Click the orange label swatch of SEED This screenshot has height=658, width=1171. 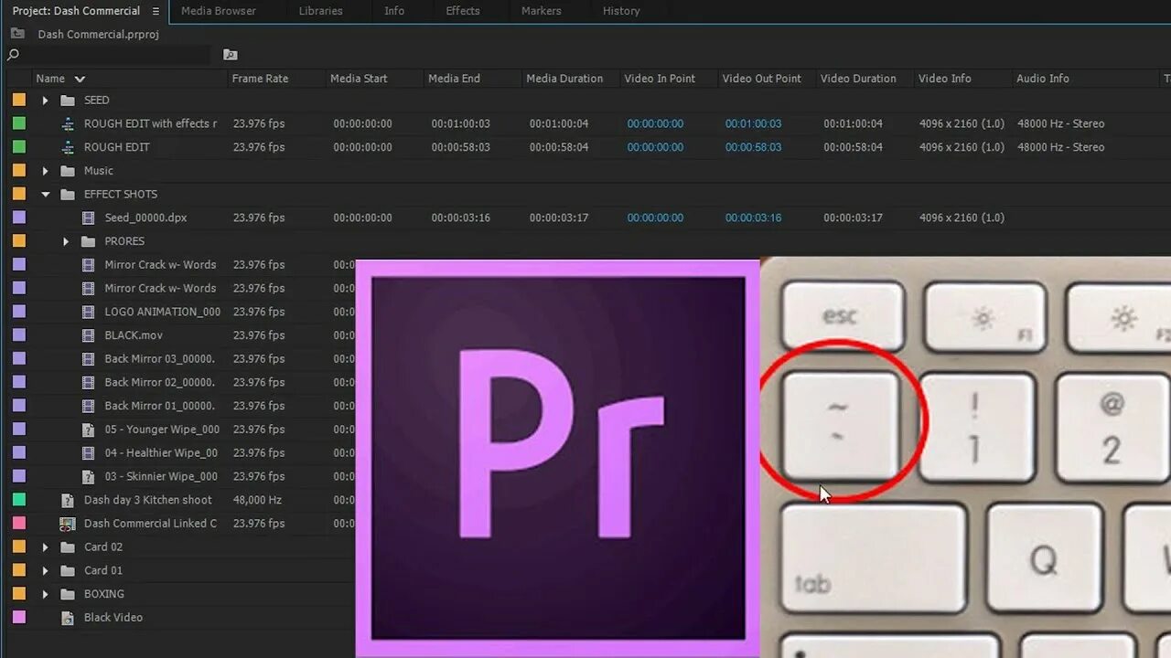pos(19,101)
